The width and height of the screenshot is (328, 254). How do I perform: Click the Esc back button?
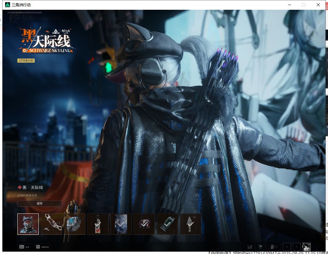pos(24,247)
